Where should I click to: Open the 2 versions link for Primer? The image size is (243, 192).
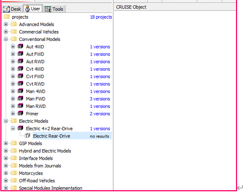click(100, 114)
